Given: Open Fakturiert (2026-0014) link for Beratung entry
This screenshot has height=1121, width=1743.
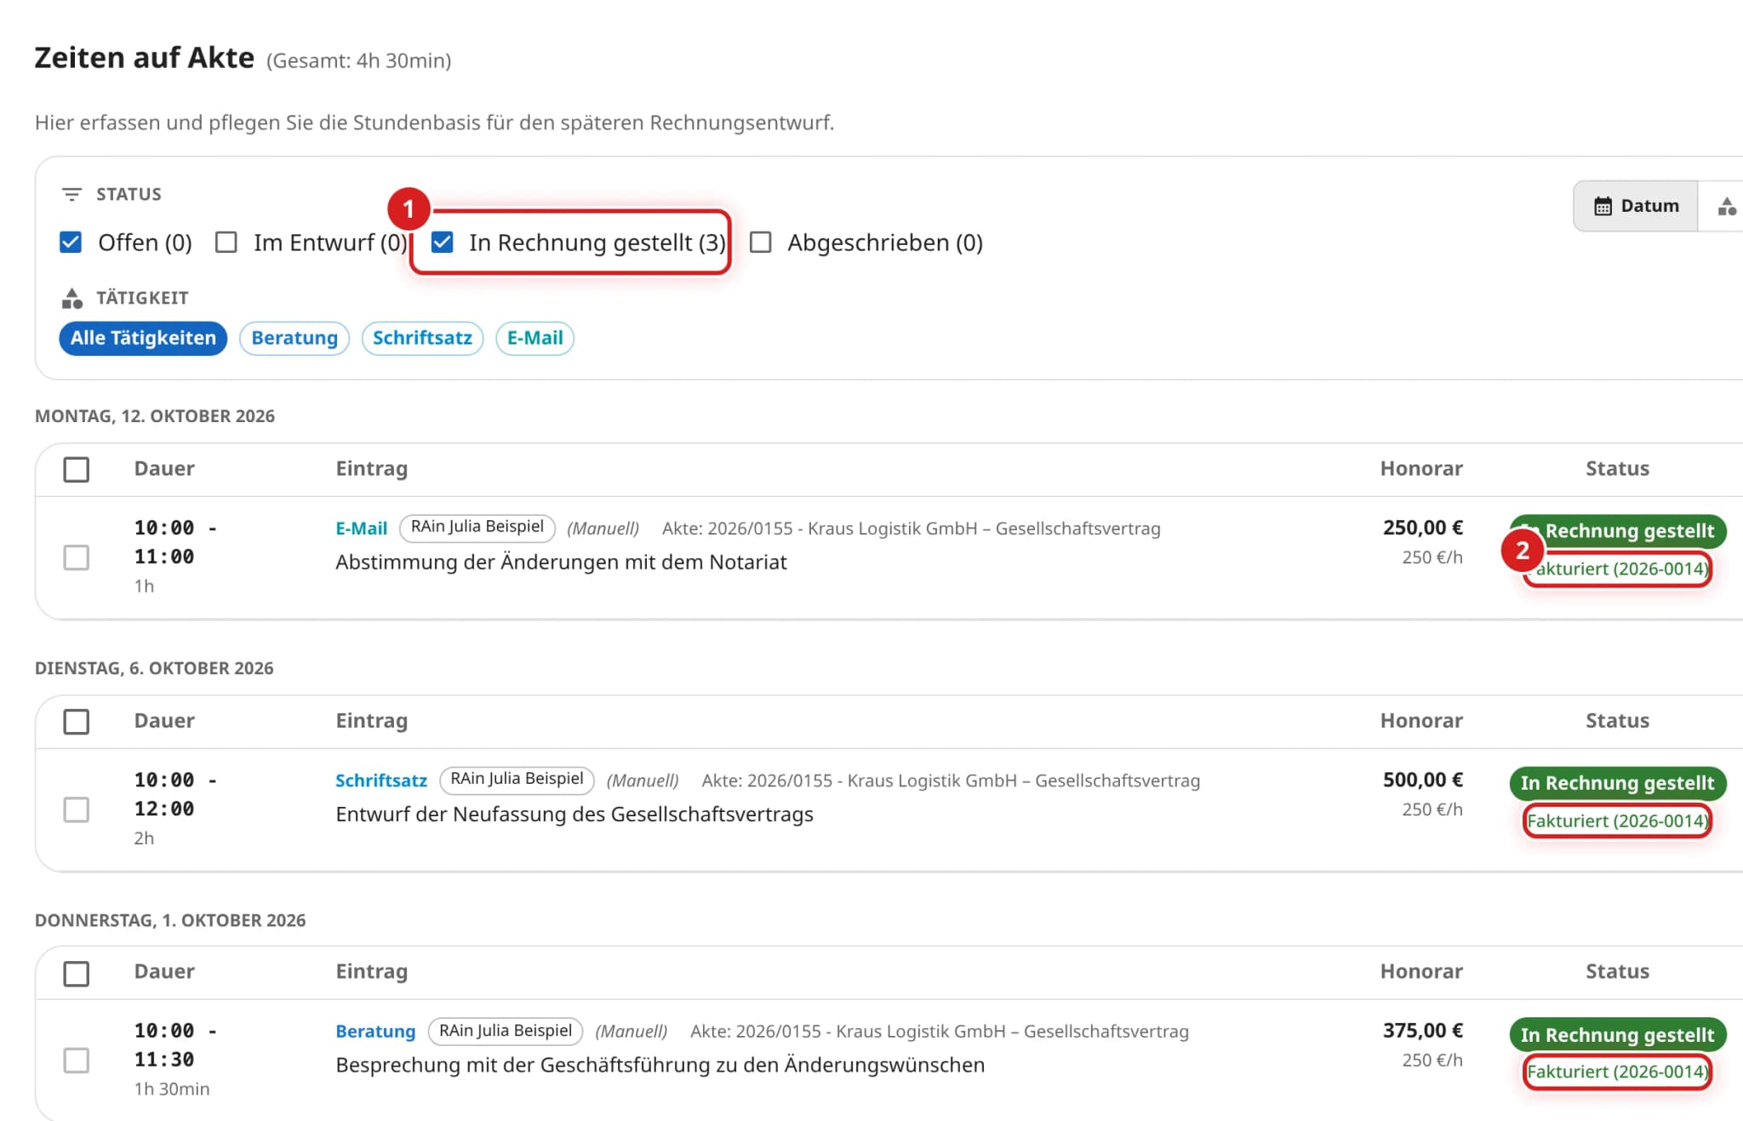Looking at the screenshot, I should 1617,1072.
